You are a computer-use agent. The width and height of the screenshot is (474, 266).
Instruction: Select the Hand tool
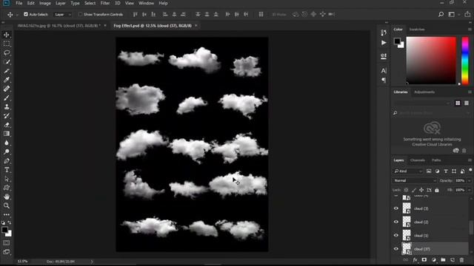7,197
